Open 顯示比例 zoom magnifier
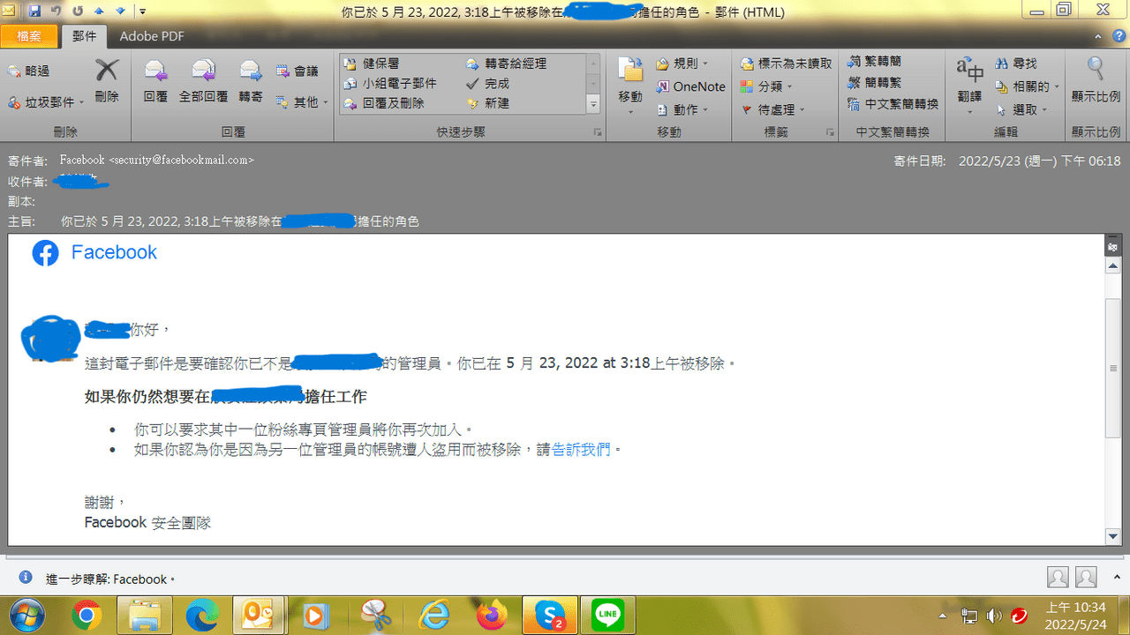Screen dimensions: 1130x635 (1096, 82)
